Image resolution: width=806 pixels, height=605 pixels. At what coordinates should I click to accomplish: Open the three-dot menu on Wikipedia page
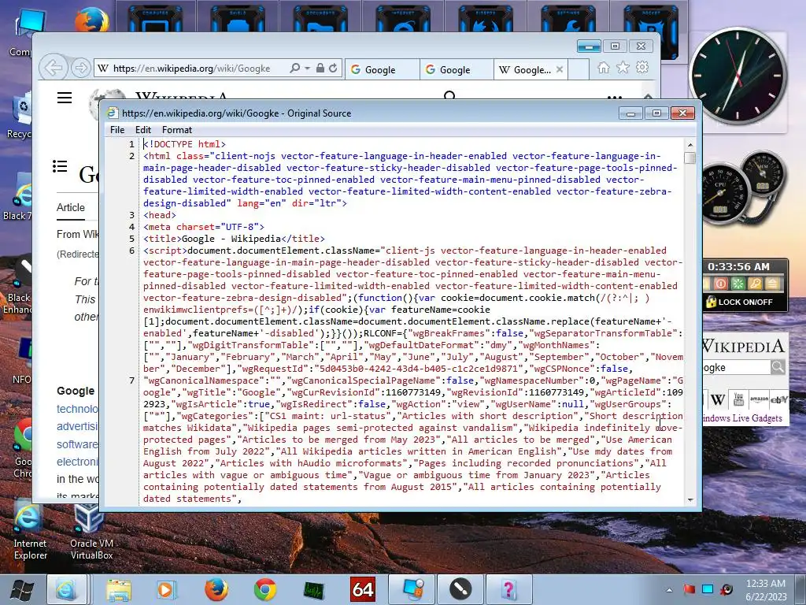[615, 96]
